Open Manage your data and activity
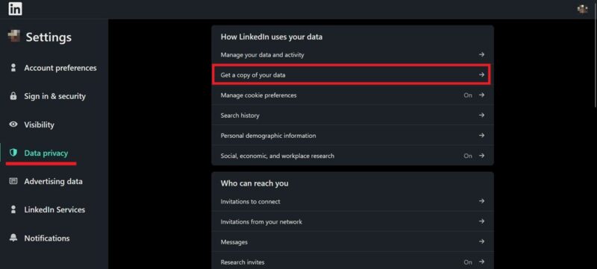Image resolution: width=597 pixels, height=269 pixels. tap(352, 54)
